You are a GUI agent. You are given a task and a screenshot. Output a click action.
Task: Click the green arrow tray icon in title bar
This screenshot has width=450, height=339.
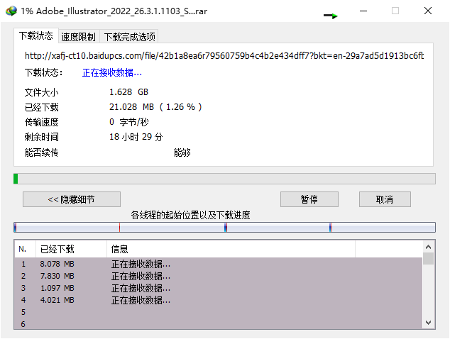(331, 16)
